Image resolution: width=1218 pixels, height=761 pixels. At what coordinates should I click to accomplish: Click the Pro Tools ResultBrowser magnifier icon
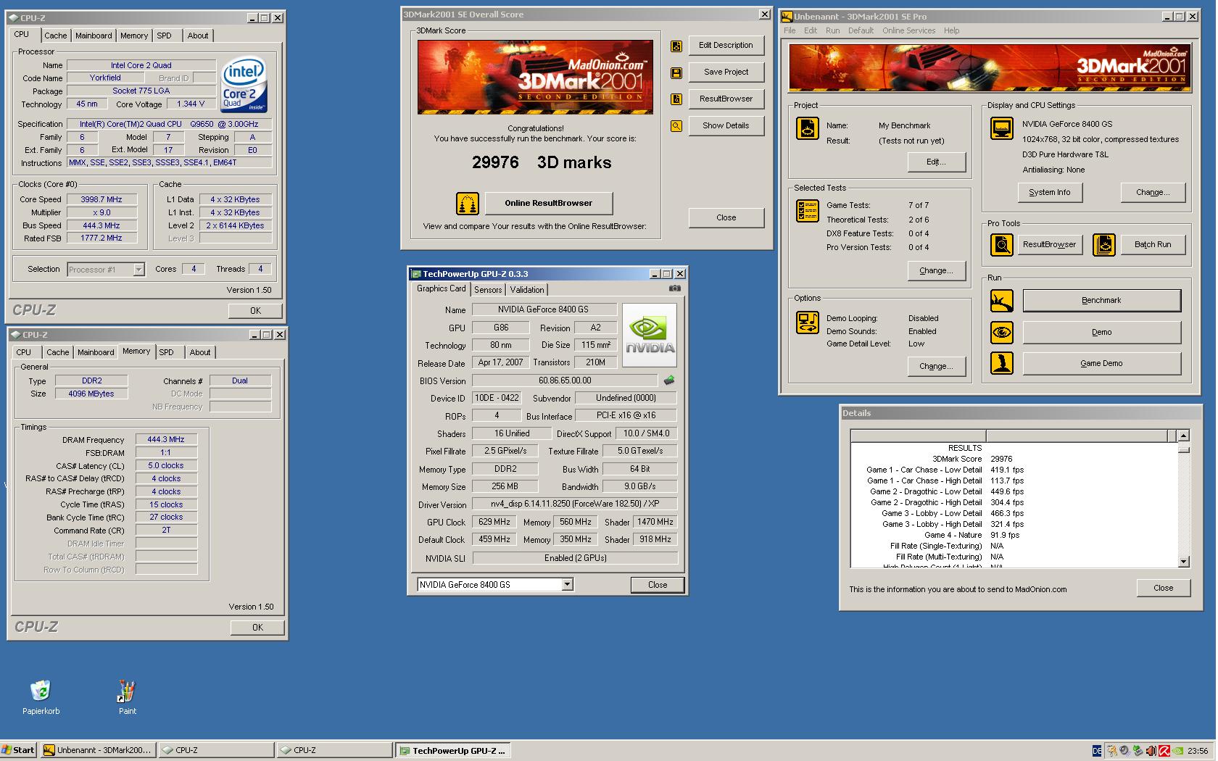tap(1002, 245)
